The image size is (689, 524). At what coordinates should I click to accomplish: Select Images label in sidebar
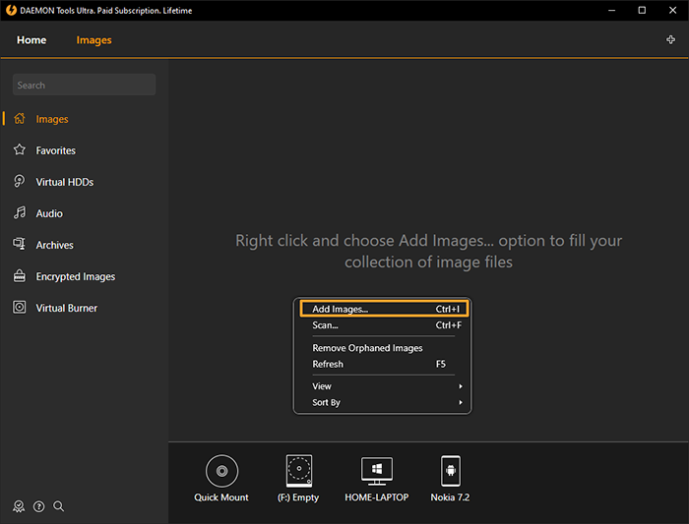(52, 119)
